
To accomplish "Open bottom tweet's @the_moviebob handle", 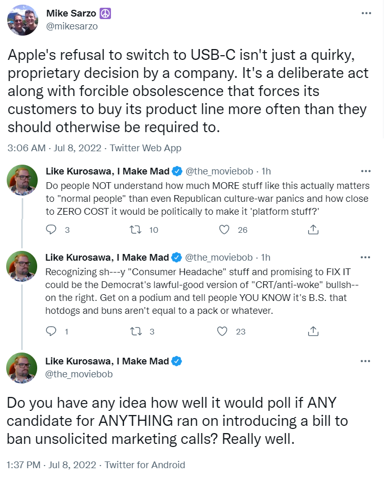I will coord(79,374).
